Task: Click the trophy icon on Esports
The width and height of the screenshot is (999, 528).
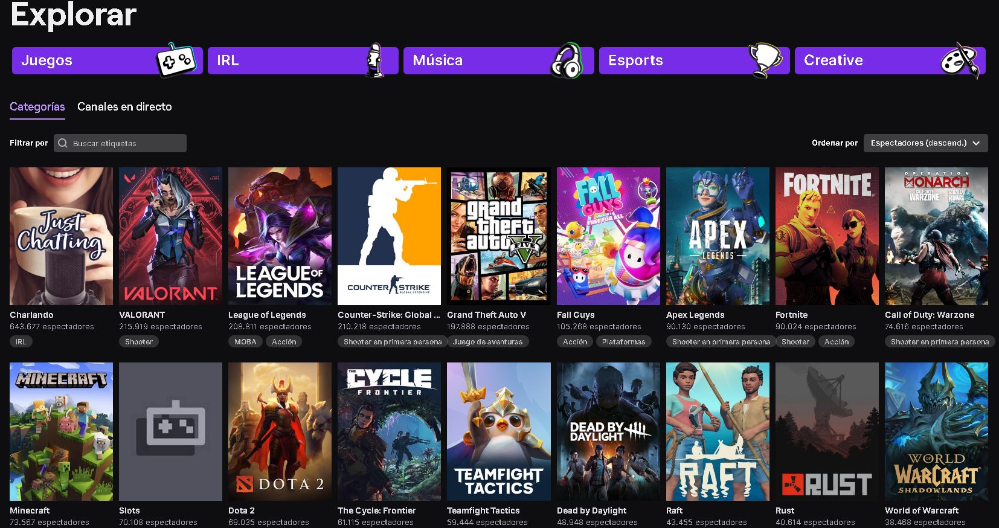Action: (x=765, y=60)
